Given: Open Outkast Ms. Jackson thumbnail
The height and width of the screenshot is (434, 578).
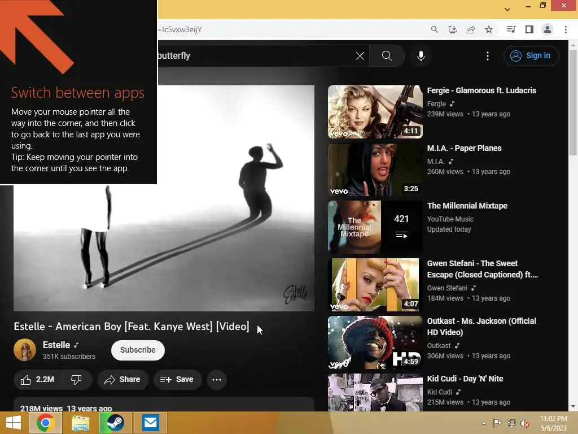Looking at the screenshot, I should click(375, 342).
